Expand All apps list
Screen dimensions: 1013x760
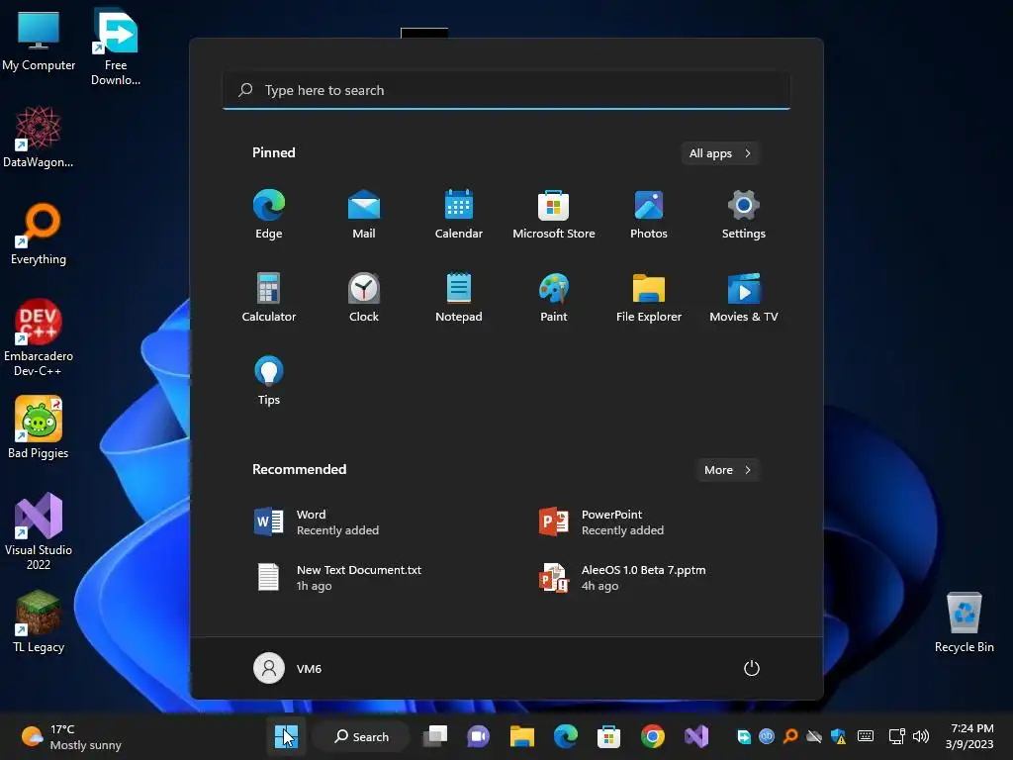coord(720,153)
